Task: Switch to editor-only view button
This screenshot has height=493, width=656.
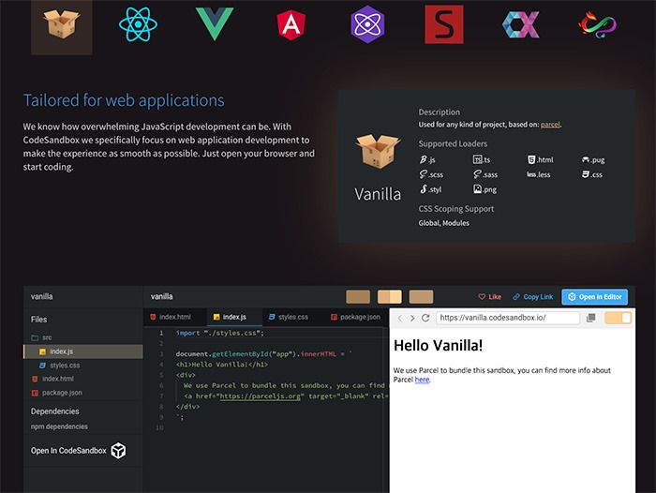Action: point(358,297)
